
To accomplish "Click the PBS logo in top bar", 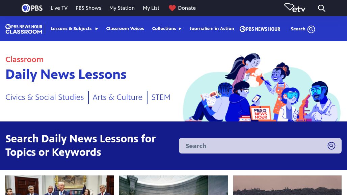I will coord(32,8).
